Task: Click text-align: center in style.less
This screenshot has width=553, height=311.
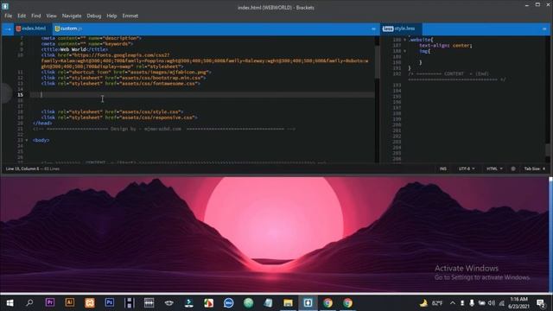Action: 446,46
